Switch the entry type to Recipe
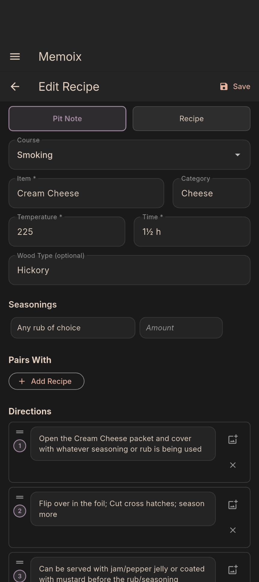Viewport: 259px width, 582px height. 192,119
